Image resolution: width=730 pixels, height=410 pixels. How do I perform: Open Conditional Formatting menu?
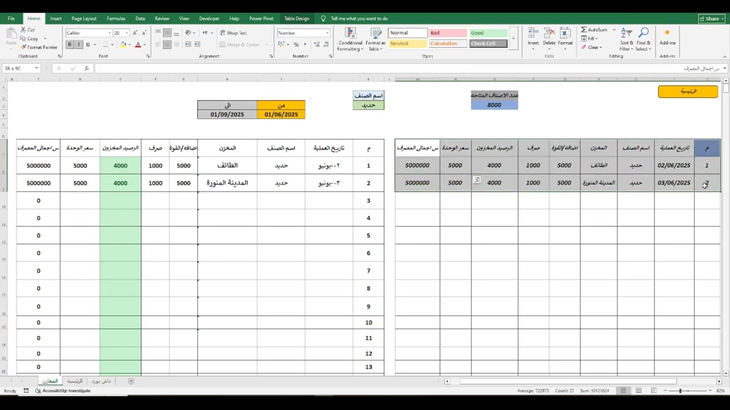point(350,39)
